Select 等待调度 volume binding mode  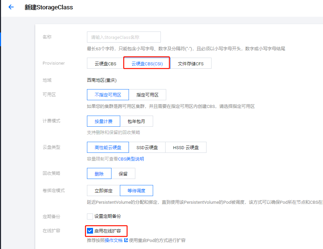[x=136, y=191]
